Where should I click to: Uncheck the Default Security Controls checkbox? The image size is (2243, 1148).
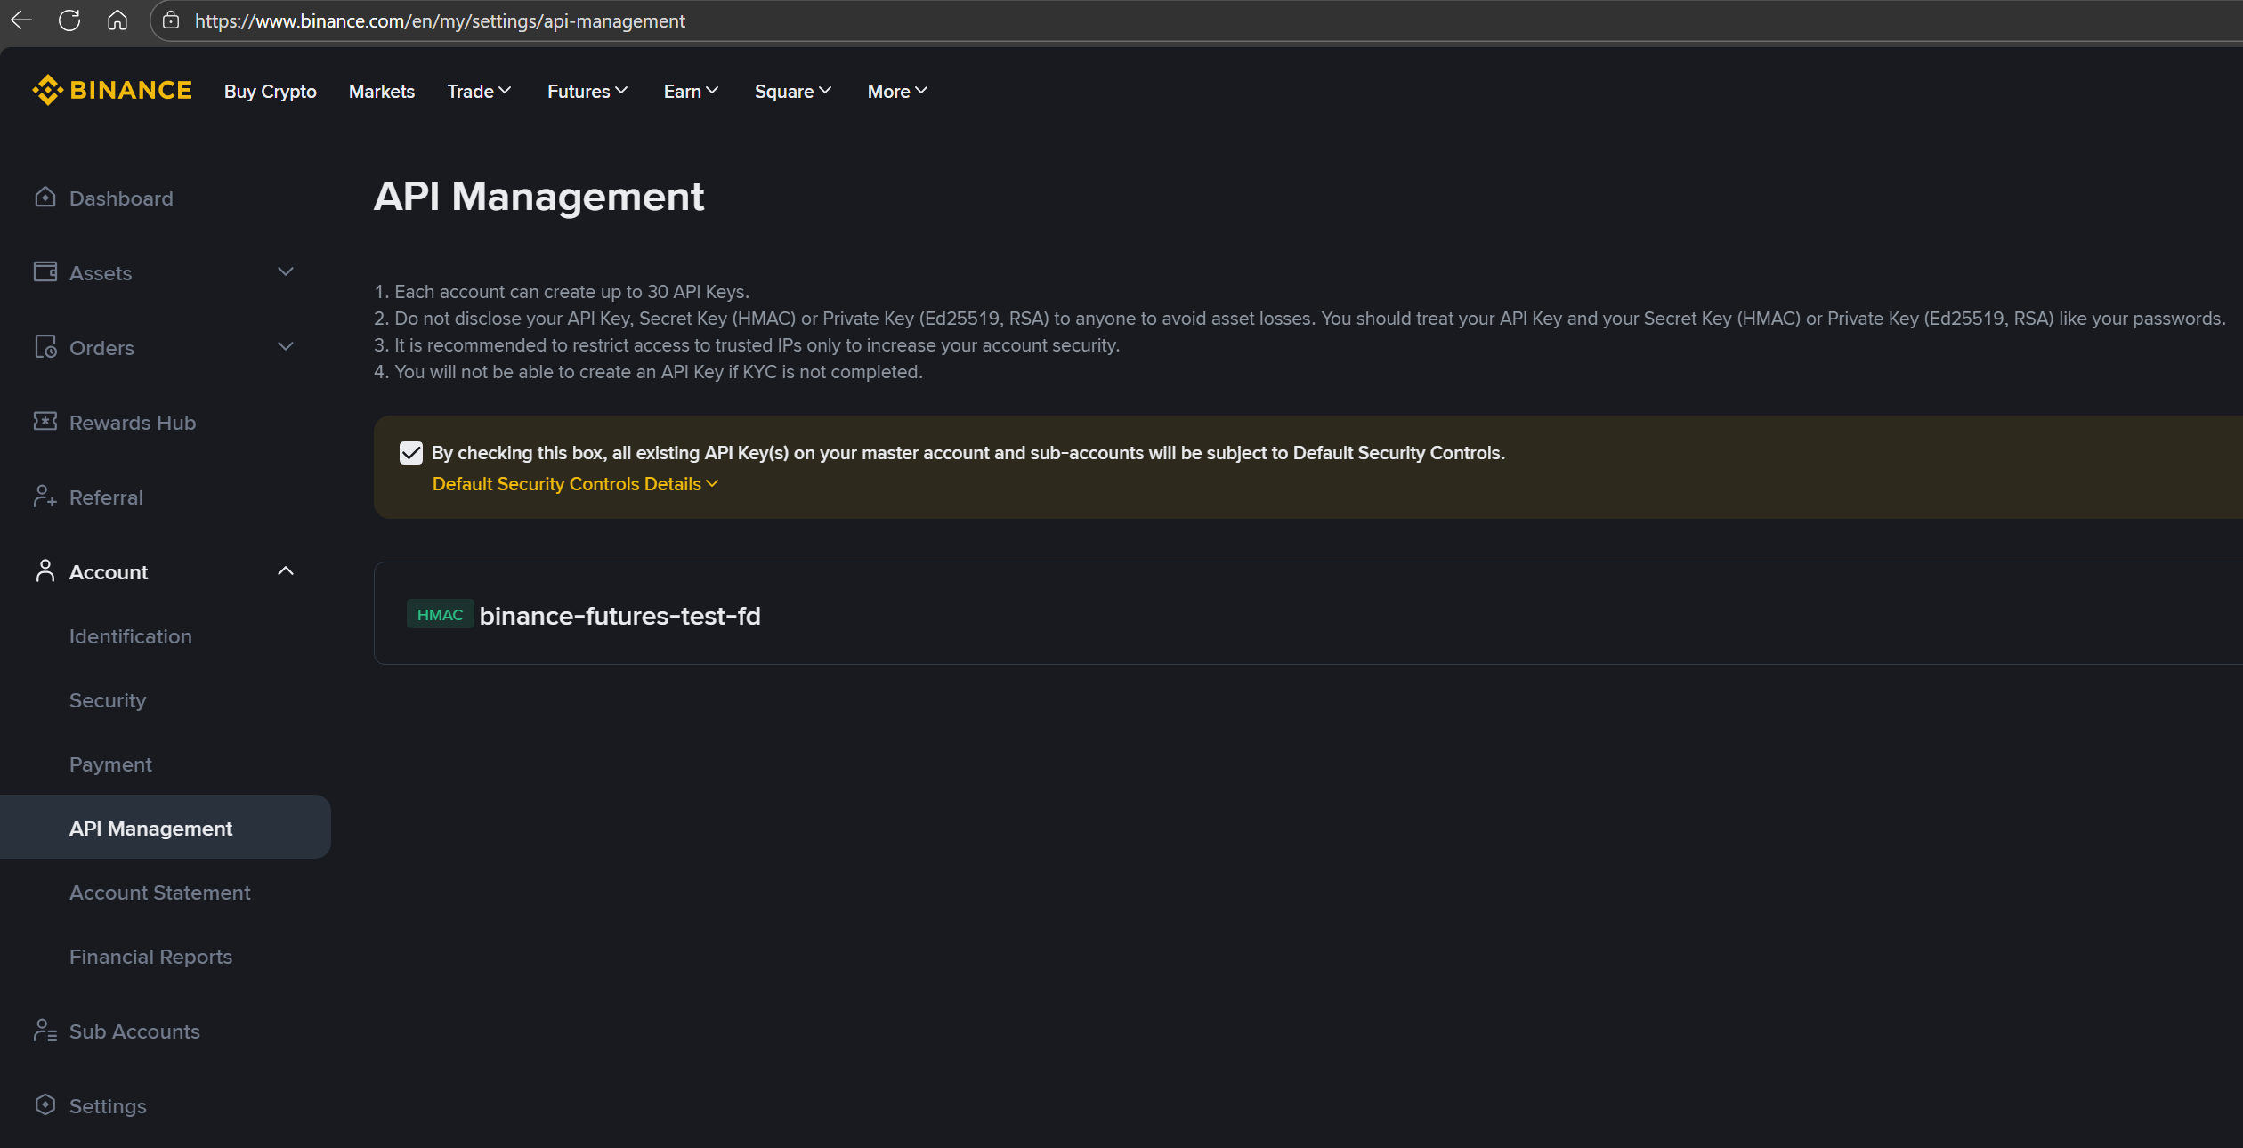click(x=410, y=453)
